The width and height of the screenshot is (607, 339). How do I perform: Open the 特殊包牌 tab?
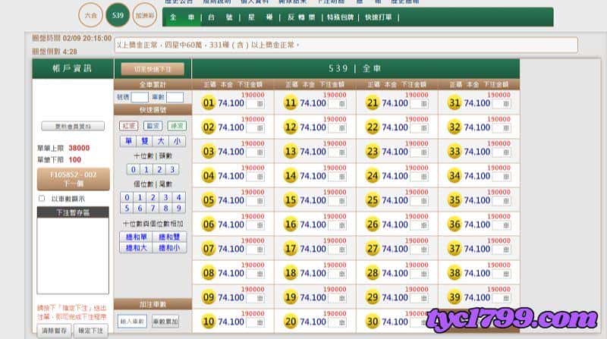[x=340, y=17]
